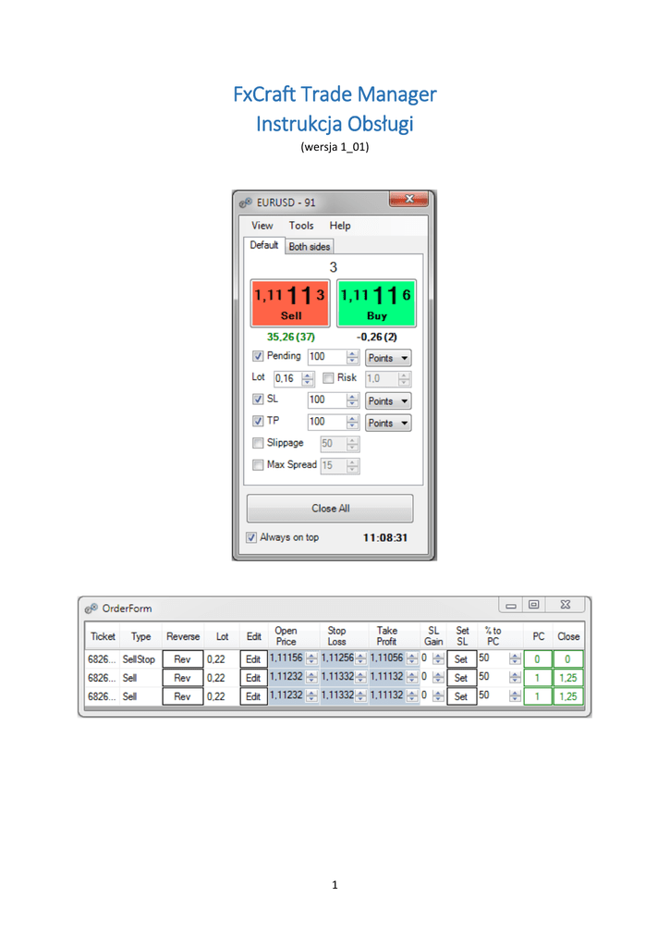This screenshot has height=947, width=670.
Task: Click the Open Price field of SellStop order
Action: click(286, 659)
